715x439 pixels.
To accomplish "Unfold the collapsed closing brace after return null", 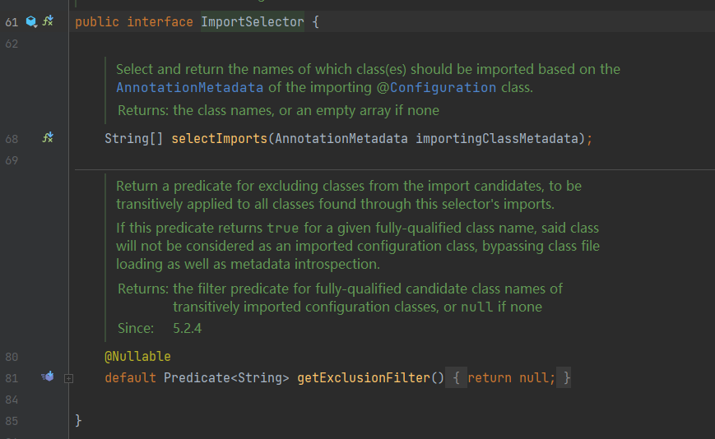I will (564, 377).
